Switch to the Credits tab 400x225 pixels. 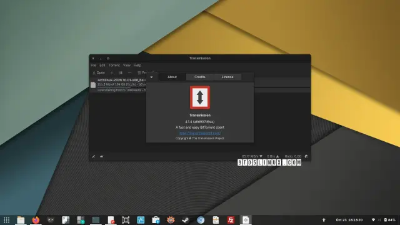click(x=200, y=77)
